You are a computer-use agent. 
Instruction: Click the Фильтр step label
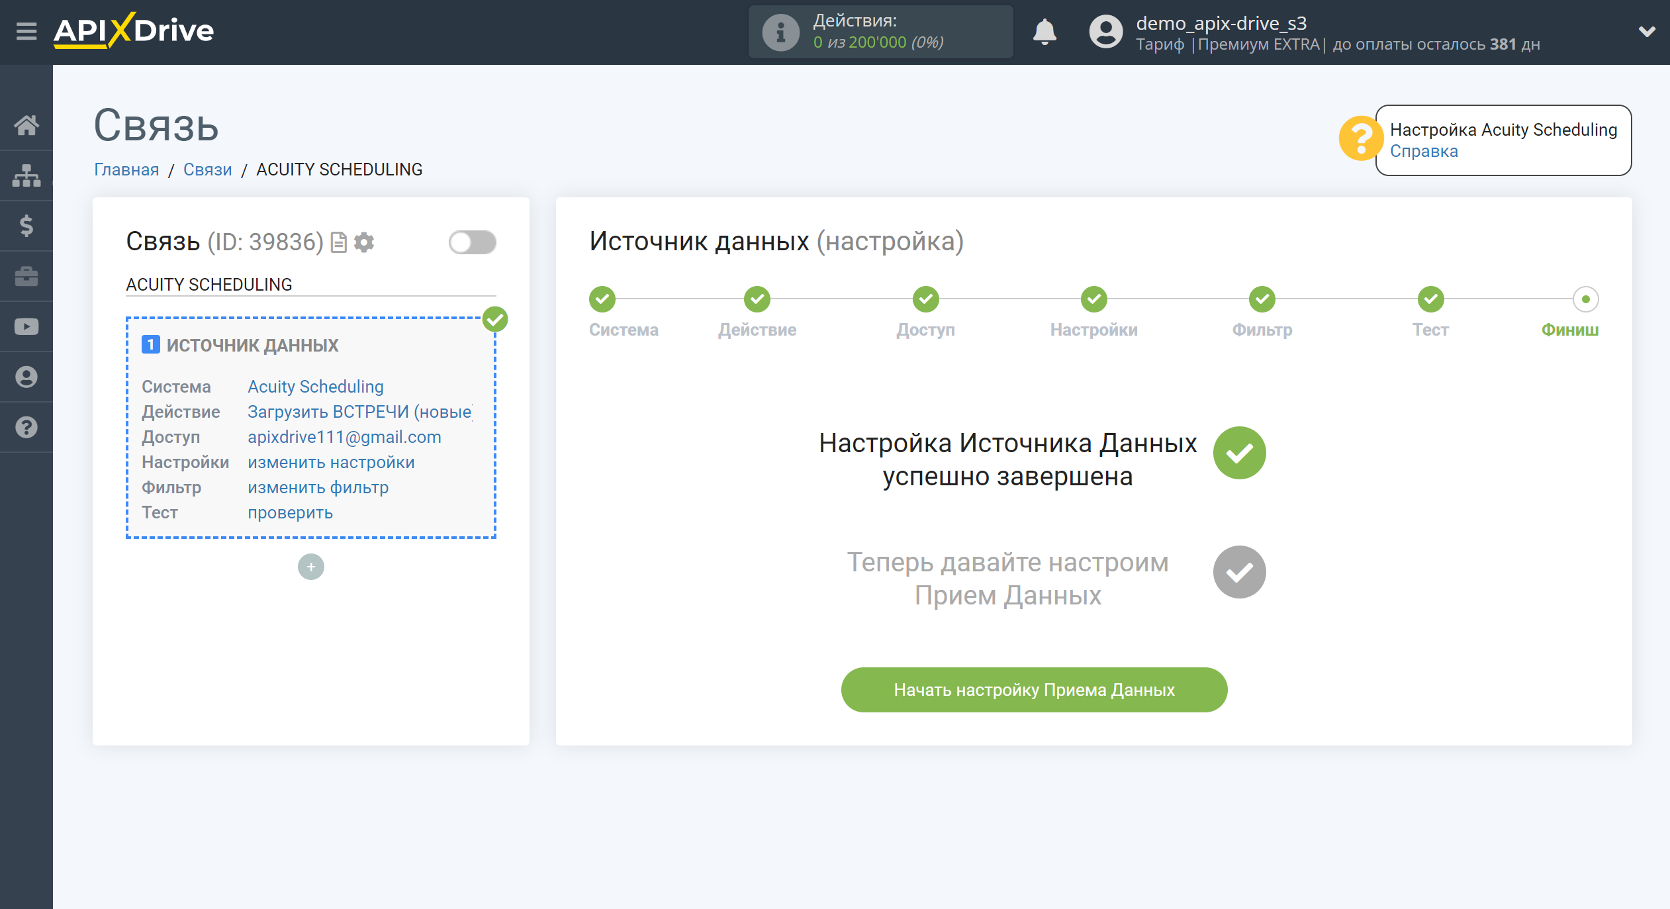[x=1262, y=330]
